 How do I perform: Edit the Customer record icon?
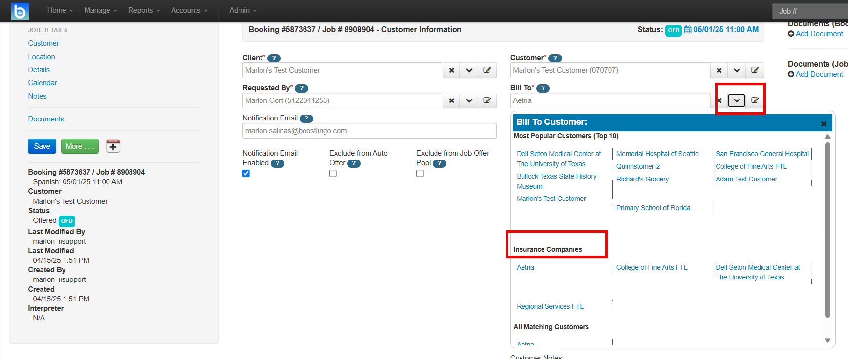tap(755, 70)
